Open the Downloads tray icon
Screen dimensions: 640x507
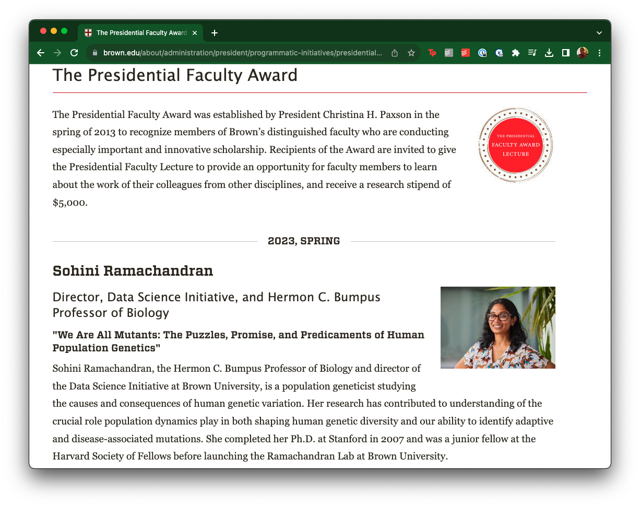[x=549, y=53]
